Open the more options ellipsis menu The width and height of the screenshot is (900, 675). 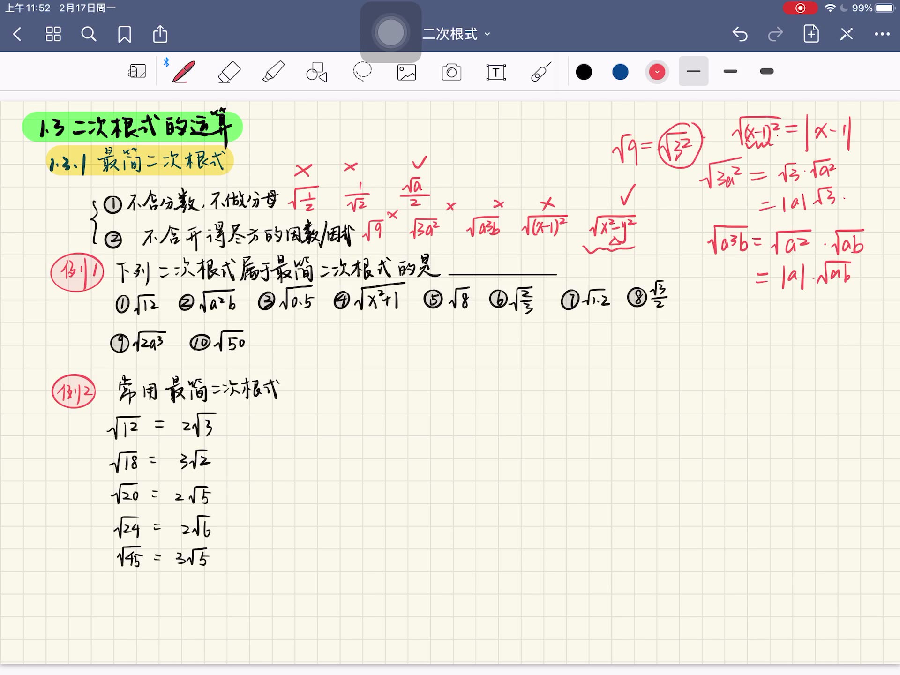(x=882, y=34)
